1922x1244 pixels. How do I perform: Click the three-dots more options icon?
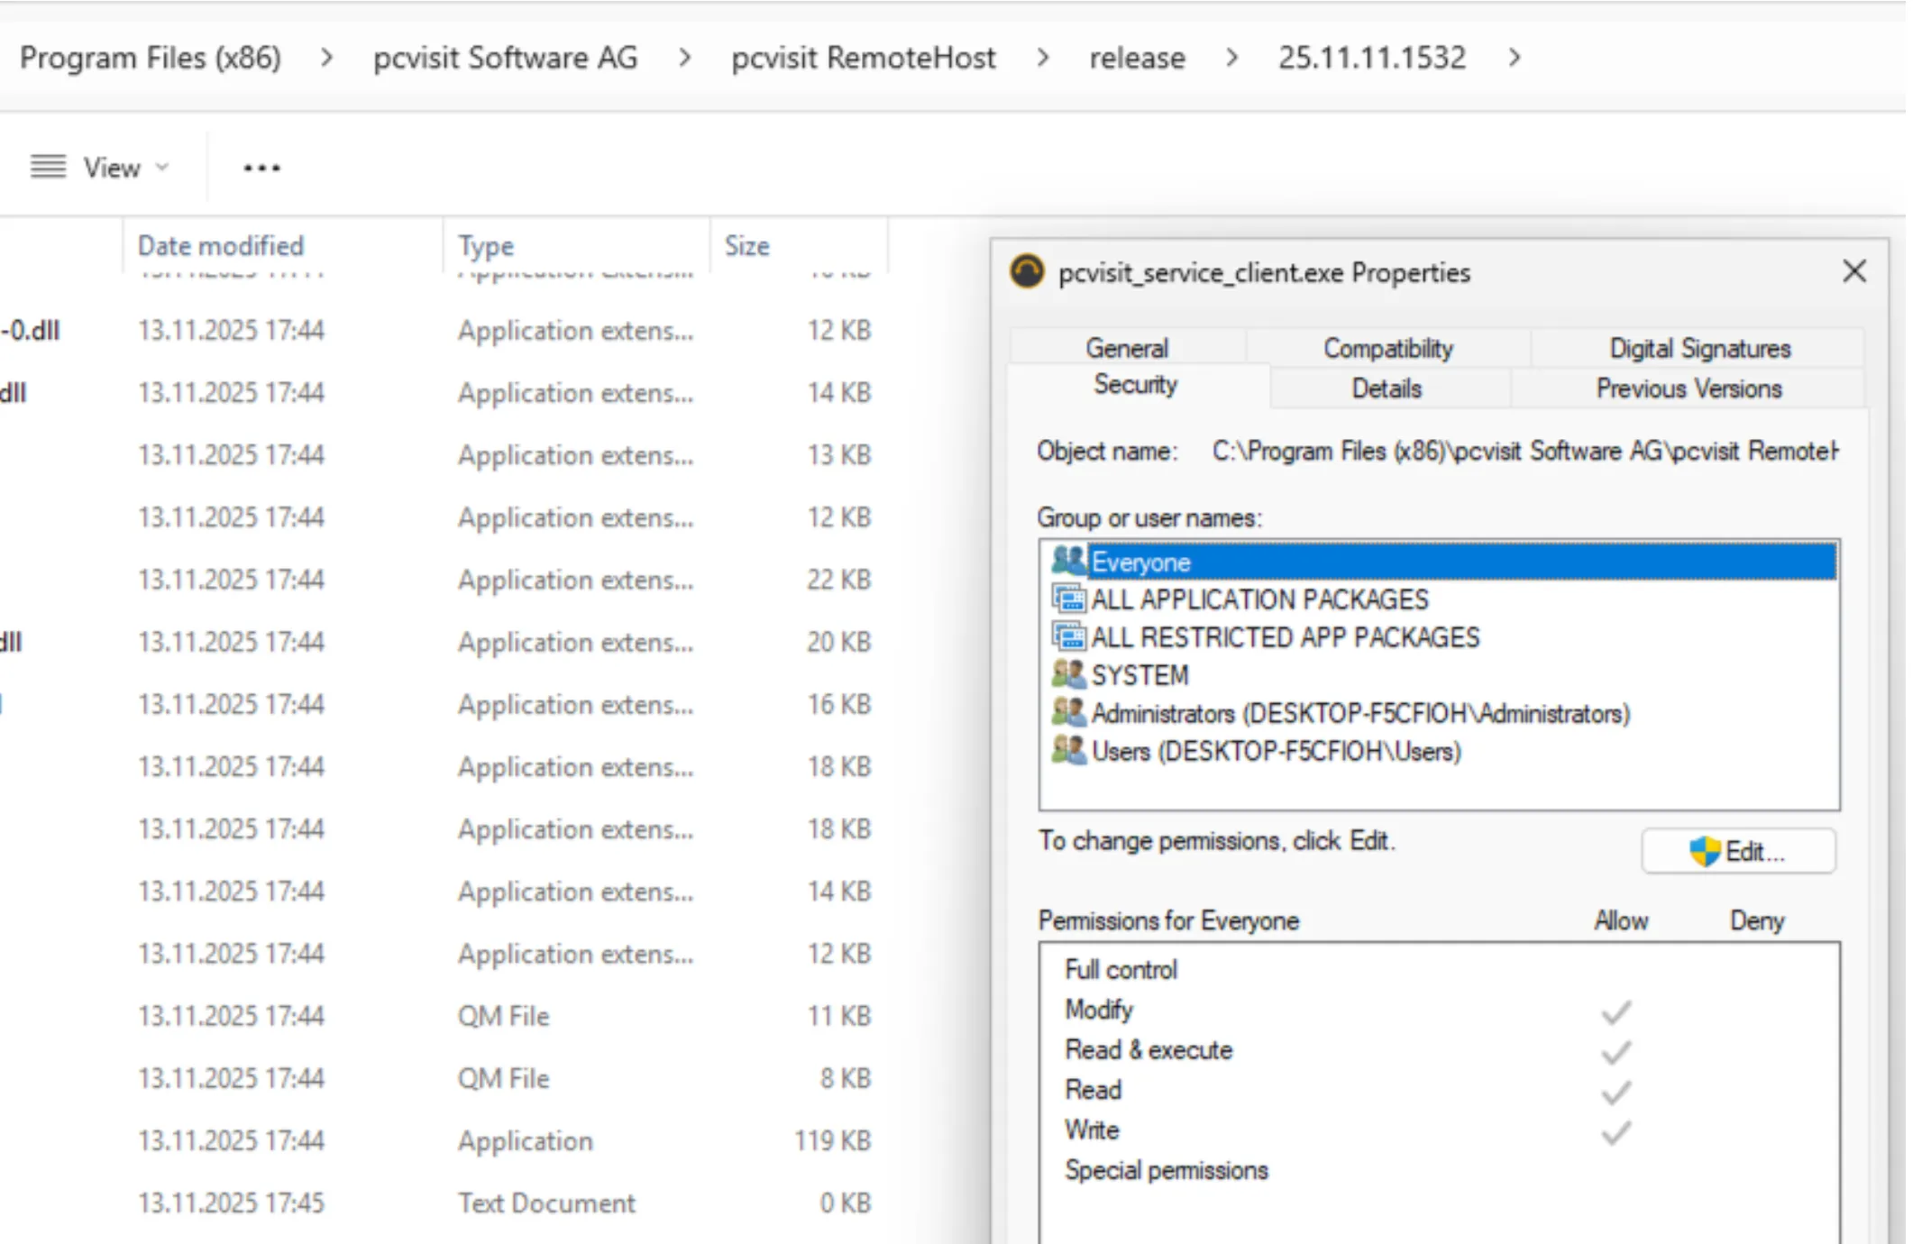(x=261, y=168)
